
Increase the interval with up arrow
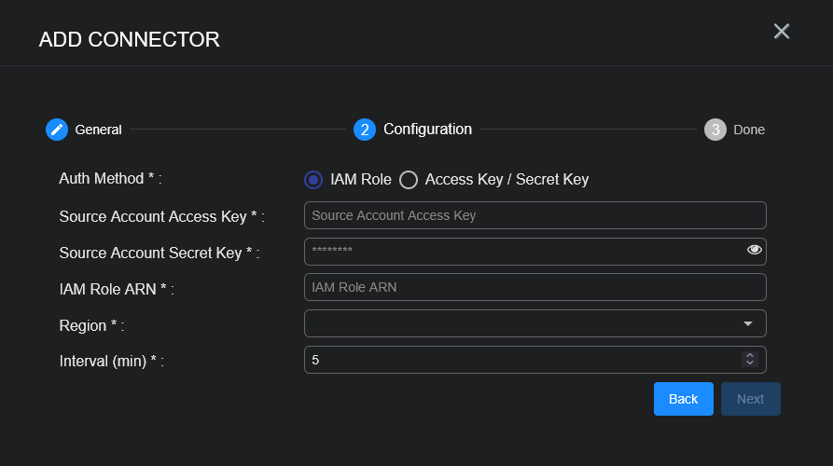point(749,355)
